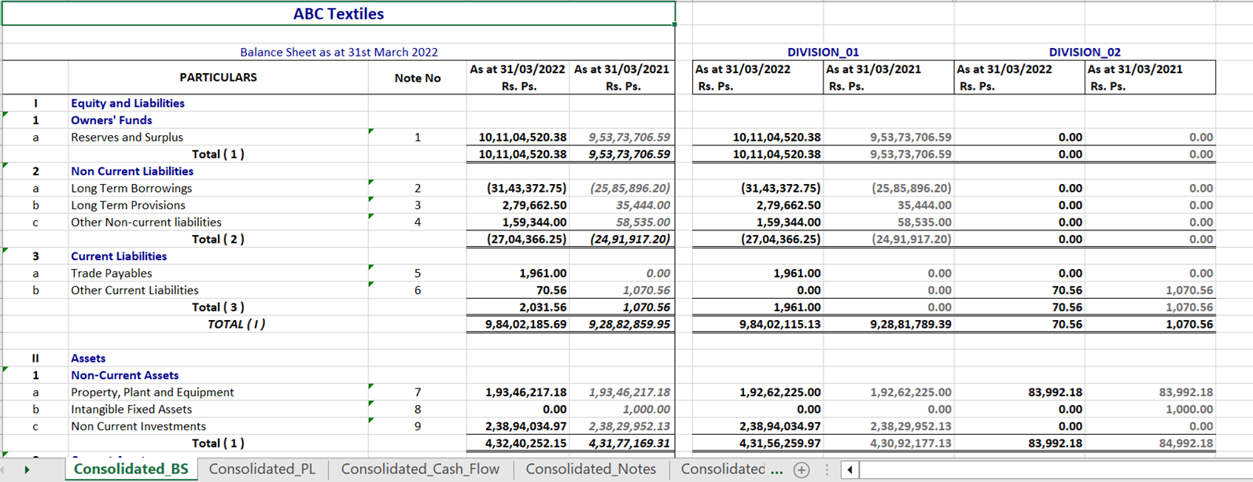Image resolution: width=1253 pixels, height=482 pixels.
Task: Click the horizontal scrollbar left arrow
Action: point(849,470)
